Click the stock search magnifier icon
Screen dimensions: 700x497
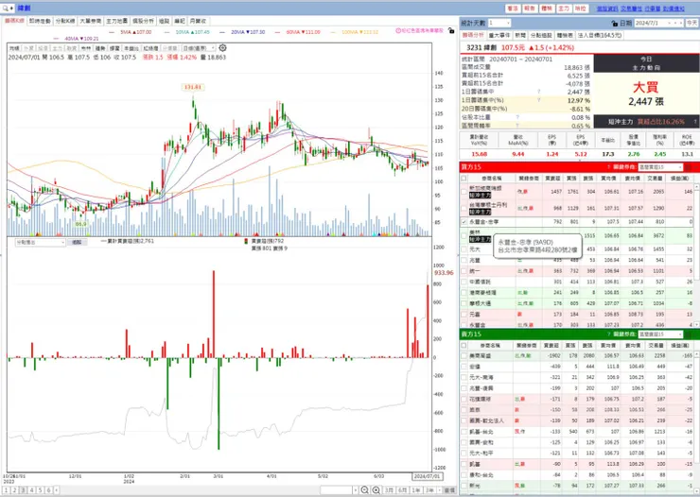pos(6,8)
